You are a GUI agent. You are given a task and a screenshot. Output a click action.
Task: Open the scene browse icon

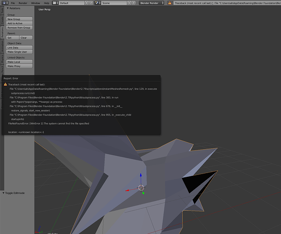click(98, 3)
